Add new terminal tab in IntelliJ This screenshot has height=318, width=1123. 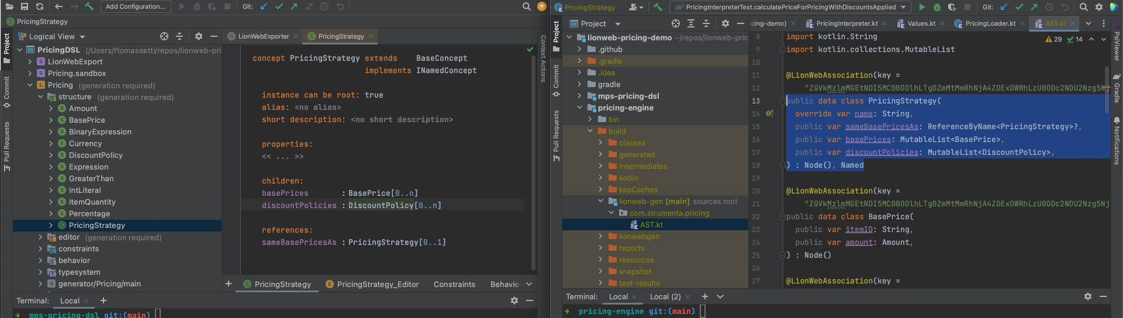click(x=705, y=296)
